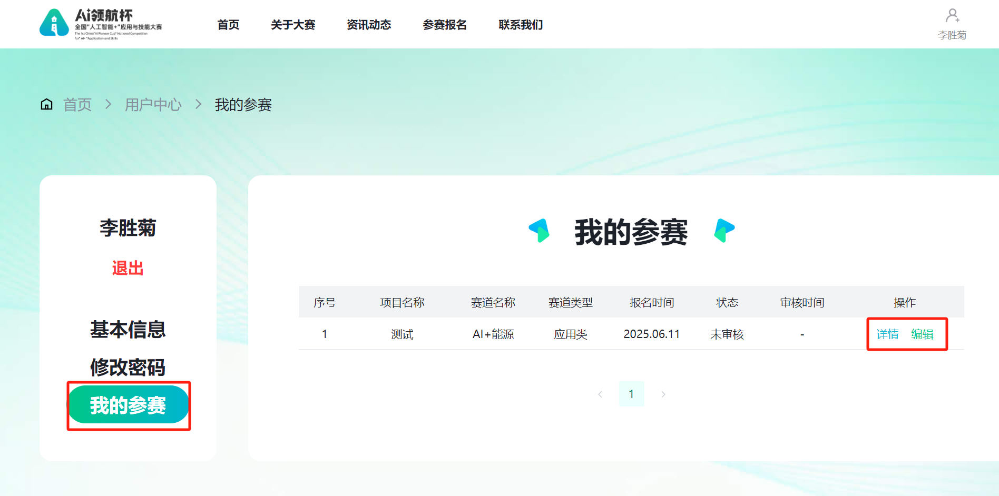Select 联系我们 navigation item
999x496 pixels.
pyautogui.click(x=521, y=25)
